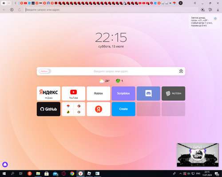222x177 pixels.
Task: Open tomorrow's weather forecast notification
Action: (204, 22)
